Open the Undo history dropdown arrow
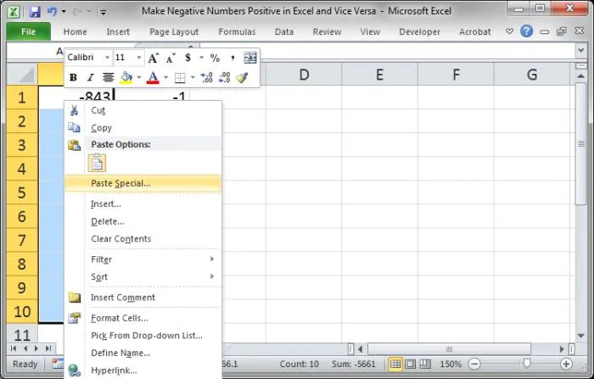 click(64, 11)
